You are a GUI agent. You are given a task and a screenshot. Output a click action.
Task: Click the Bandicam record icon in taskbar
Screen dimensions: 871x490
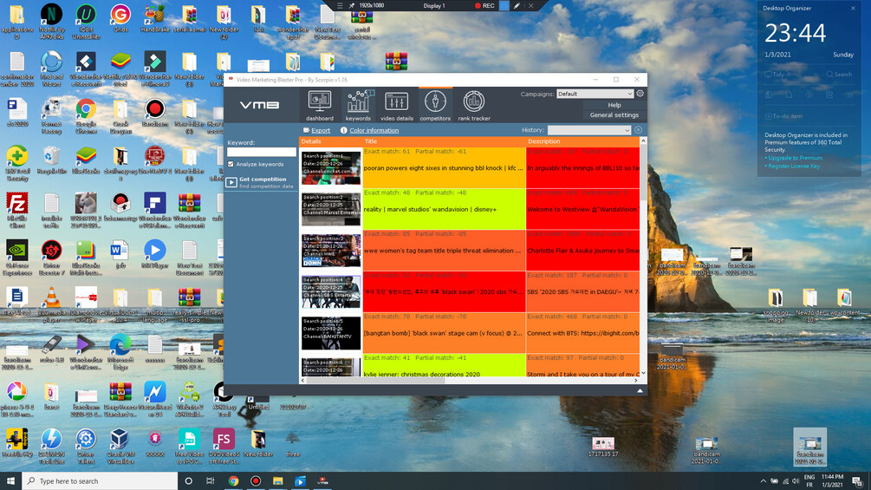pyautogui.click(x=256, y=480)
